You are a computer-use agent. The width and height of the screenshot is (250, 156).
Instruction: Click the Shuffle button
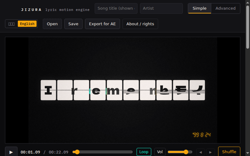click(229, 152)
